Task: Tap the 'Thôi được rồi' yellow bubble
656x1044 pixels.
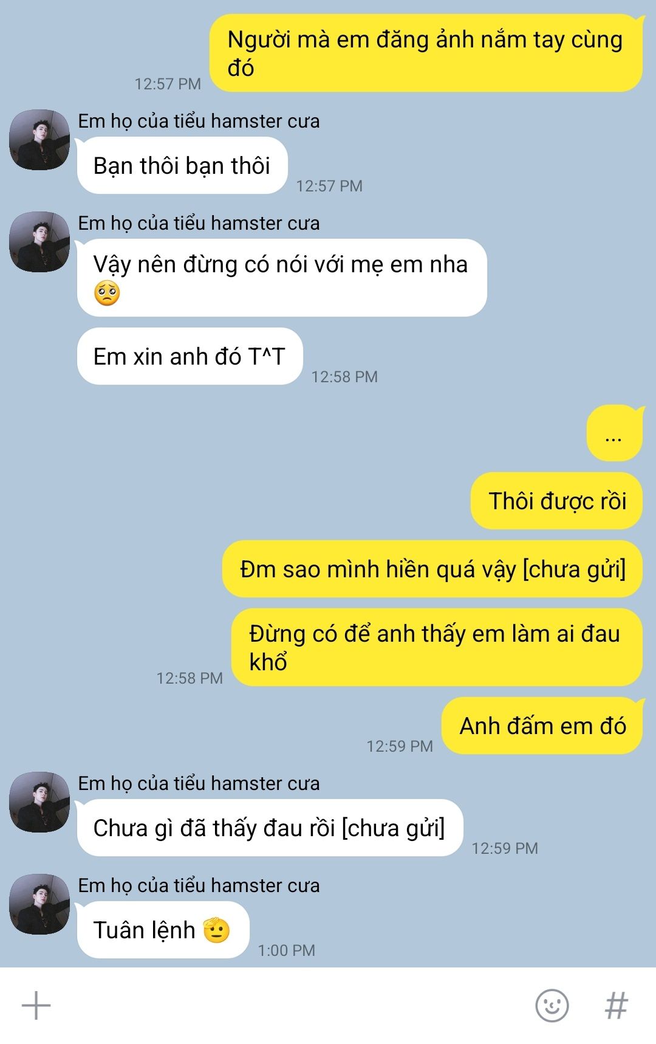Action: [x=556, y=501]
